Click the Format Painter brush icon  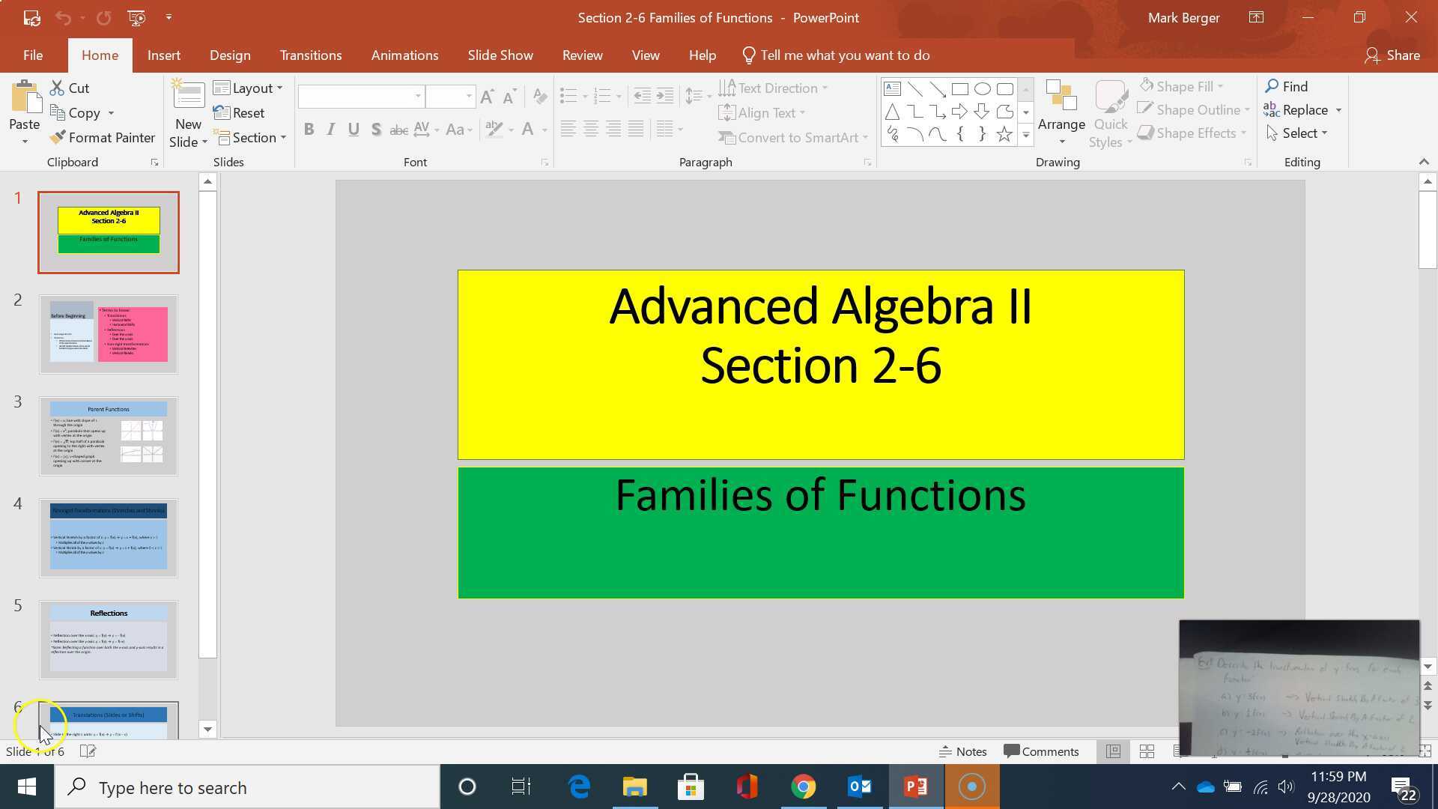tap(58, 138)
